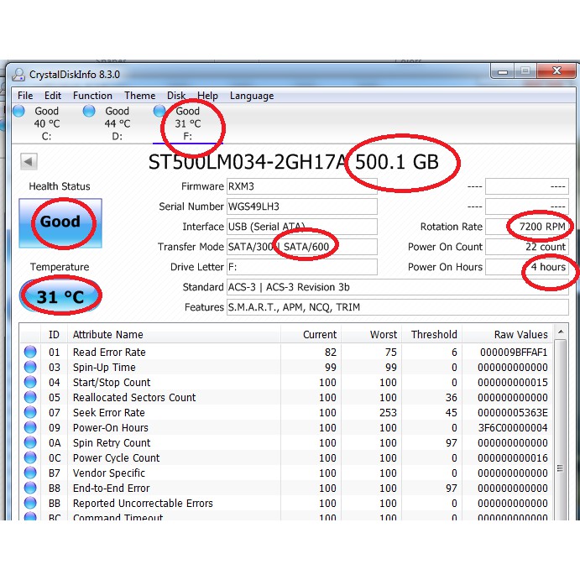Click status orb for Read Error Rate
Viewport: 580px width, 580px height.
30,353
